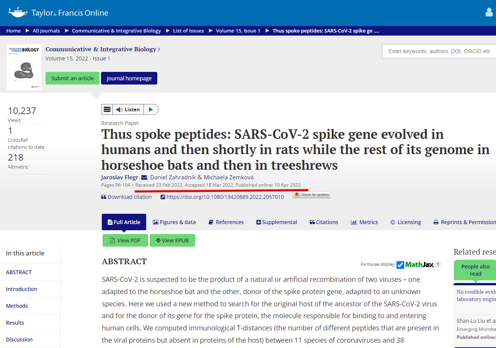Viewport: 496px width, 348px height.
Task: Open Volume 15, Issue 1 breadcrumb
Action: coord(238,31)
